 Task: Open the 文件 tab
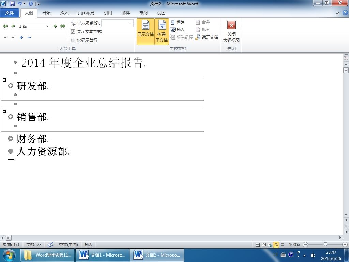click(x=10, y=13)
